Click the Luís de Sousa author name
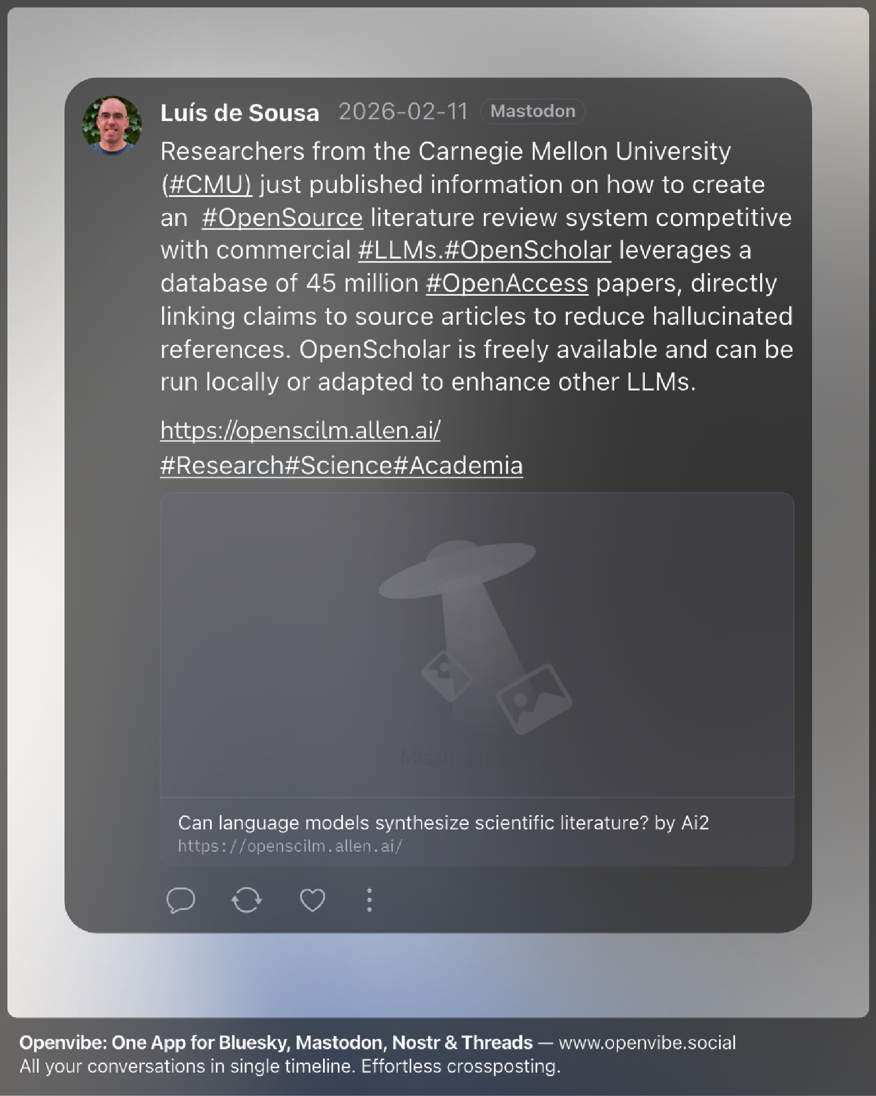Viewport: 876px width, 1096px height. pos(240,112)
